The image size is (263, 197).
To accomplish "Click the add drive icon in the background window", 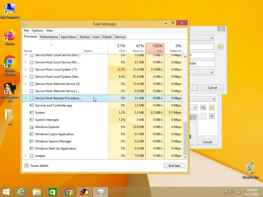I will (x=203, y=107).
